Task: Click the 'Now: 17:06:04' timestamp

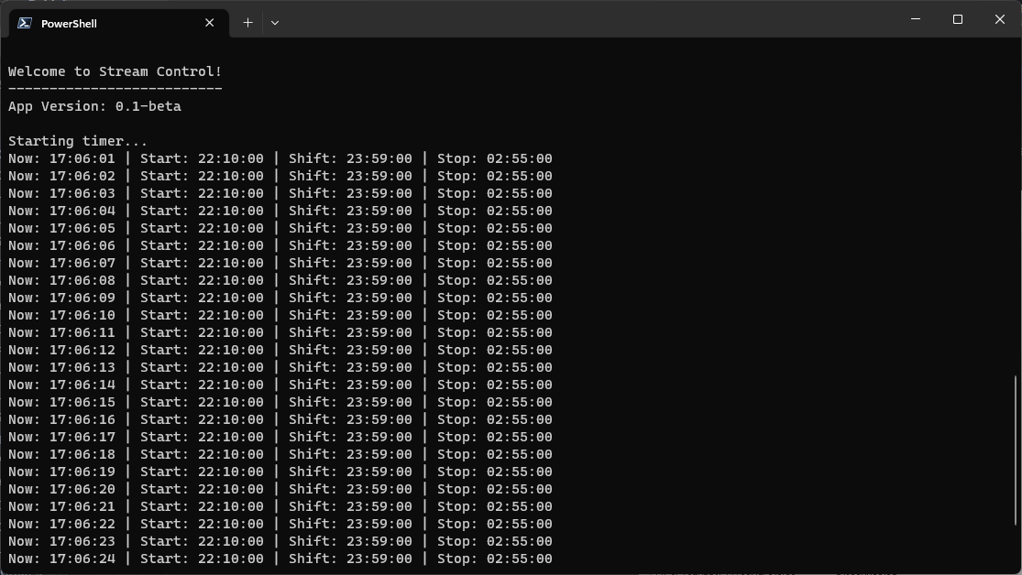Action: click(61, 211)
